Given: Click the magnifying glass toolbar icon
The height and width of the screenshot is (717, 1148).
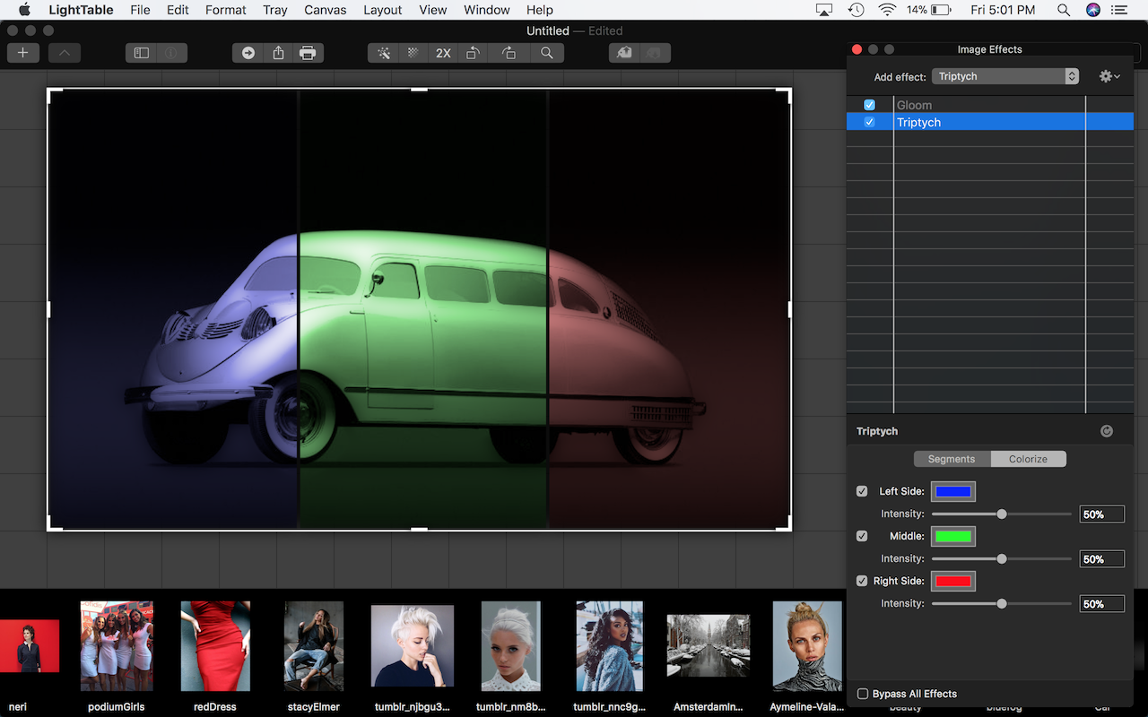Looking at the screenshot, I should [546, 53].
